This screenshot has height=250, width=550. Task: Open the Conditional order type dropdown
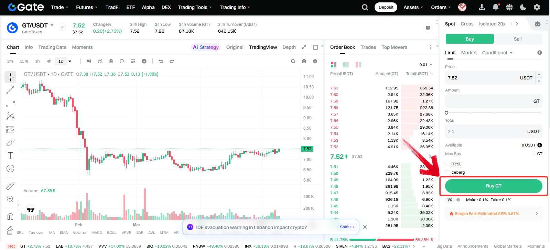click(497, 53)
